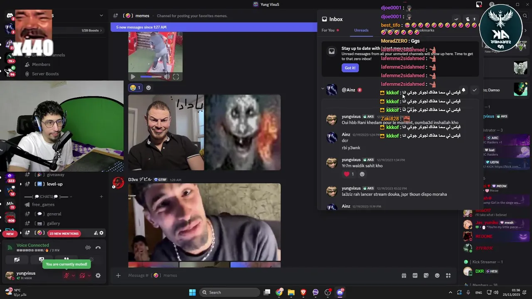Screen dimensions: 532x299
Task: Add reaction to the video message
Action: (x=148, y=88)
